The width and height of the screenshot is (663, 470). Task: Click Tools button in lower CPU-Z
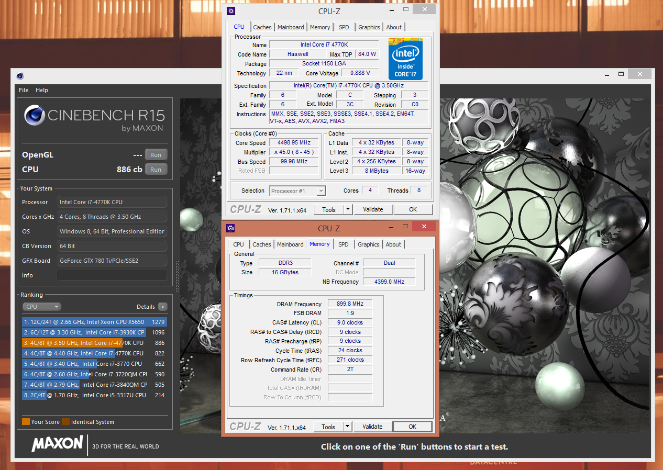tap(328, 427)
